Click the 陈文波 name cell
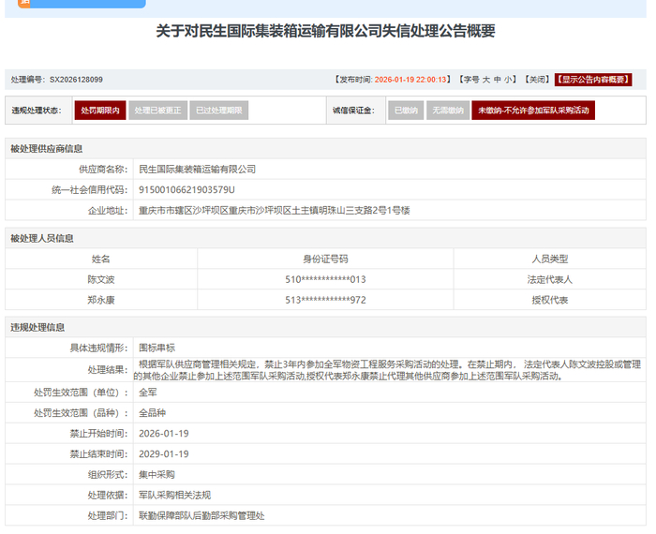The height and width of the screenshot is (534, 656). tap(101, 279)
